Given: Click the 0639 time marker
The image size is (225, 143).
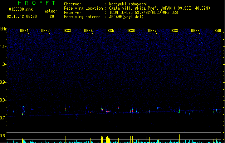Looking at the screenshot, I should pyautogui.click(x=195, y=31).
